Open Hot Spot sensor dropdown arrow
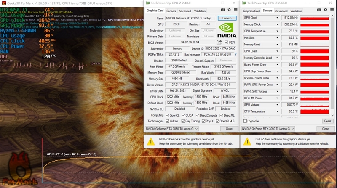 click(277, 38)
